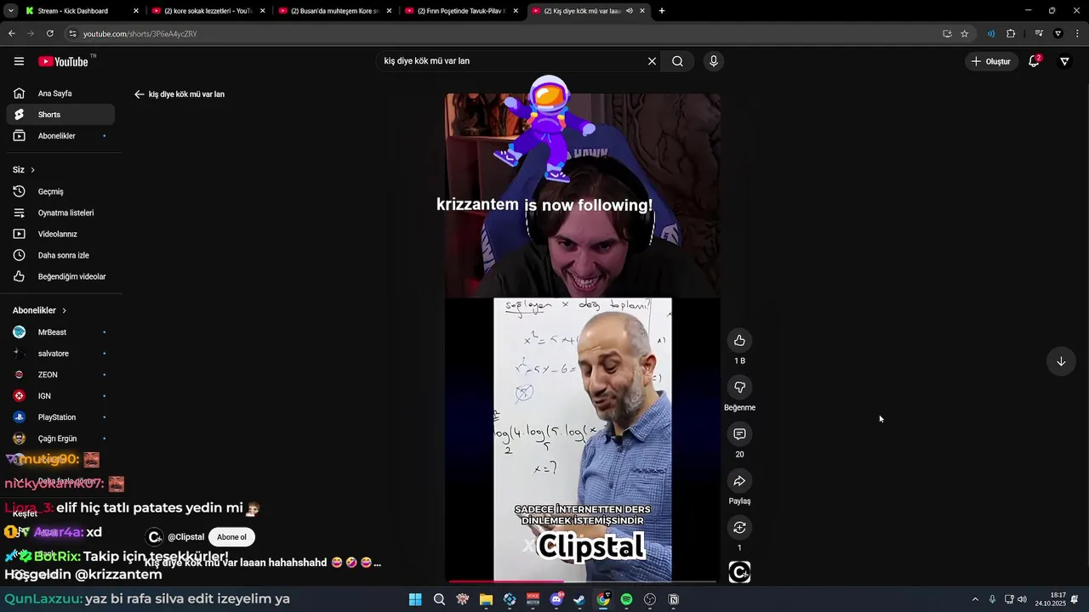Open the YouTube hamburger guide menu
The height and width of the screenshot is (612, 1089).
pyautogui.click(x=19, y=61)
